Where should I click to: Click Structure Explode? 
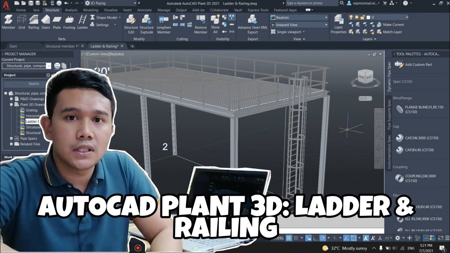click(x=147, y=24)
